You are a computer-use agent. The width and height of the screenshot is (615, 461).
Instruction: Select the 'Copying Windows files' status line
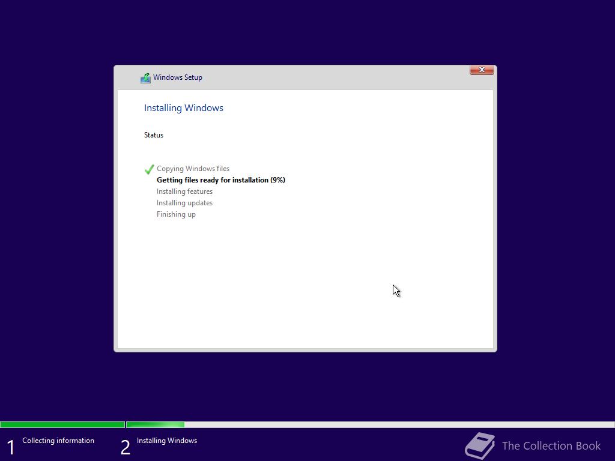193,169
